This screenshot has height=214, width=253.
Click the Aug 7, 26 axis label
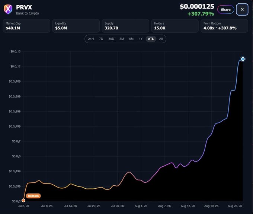click(164, 206)
